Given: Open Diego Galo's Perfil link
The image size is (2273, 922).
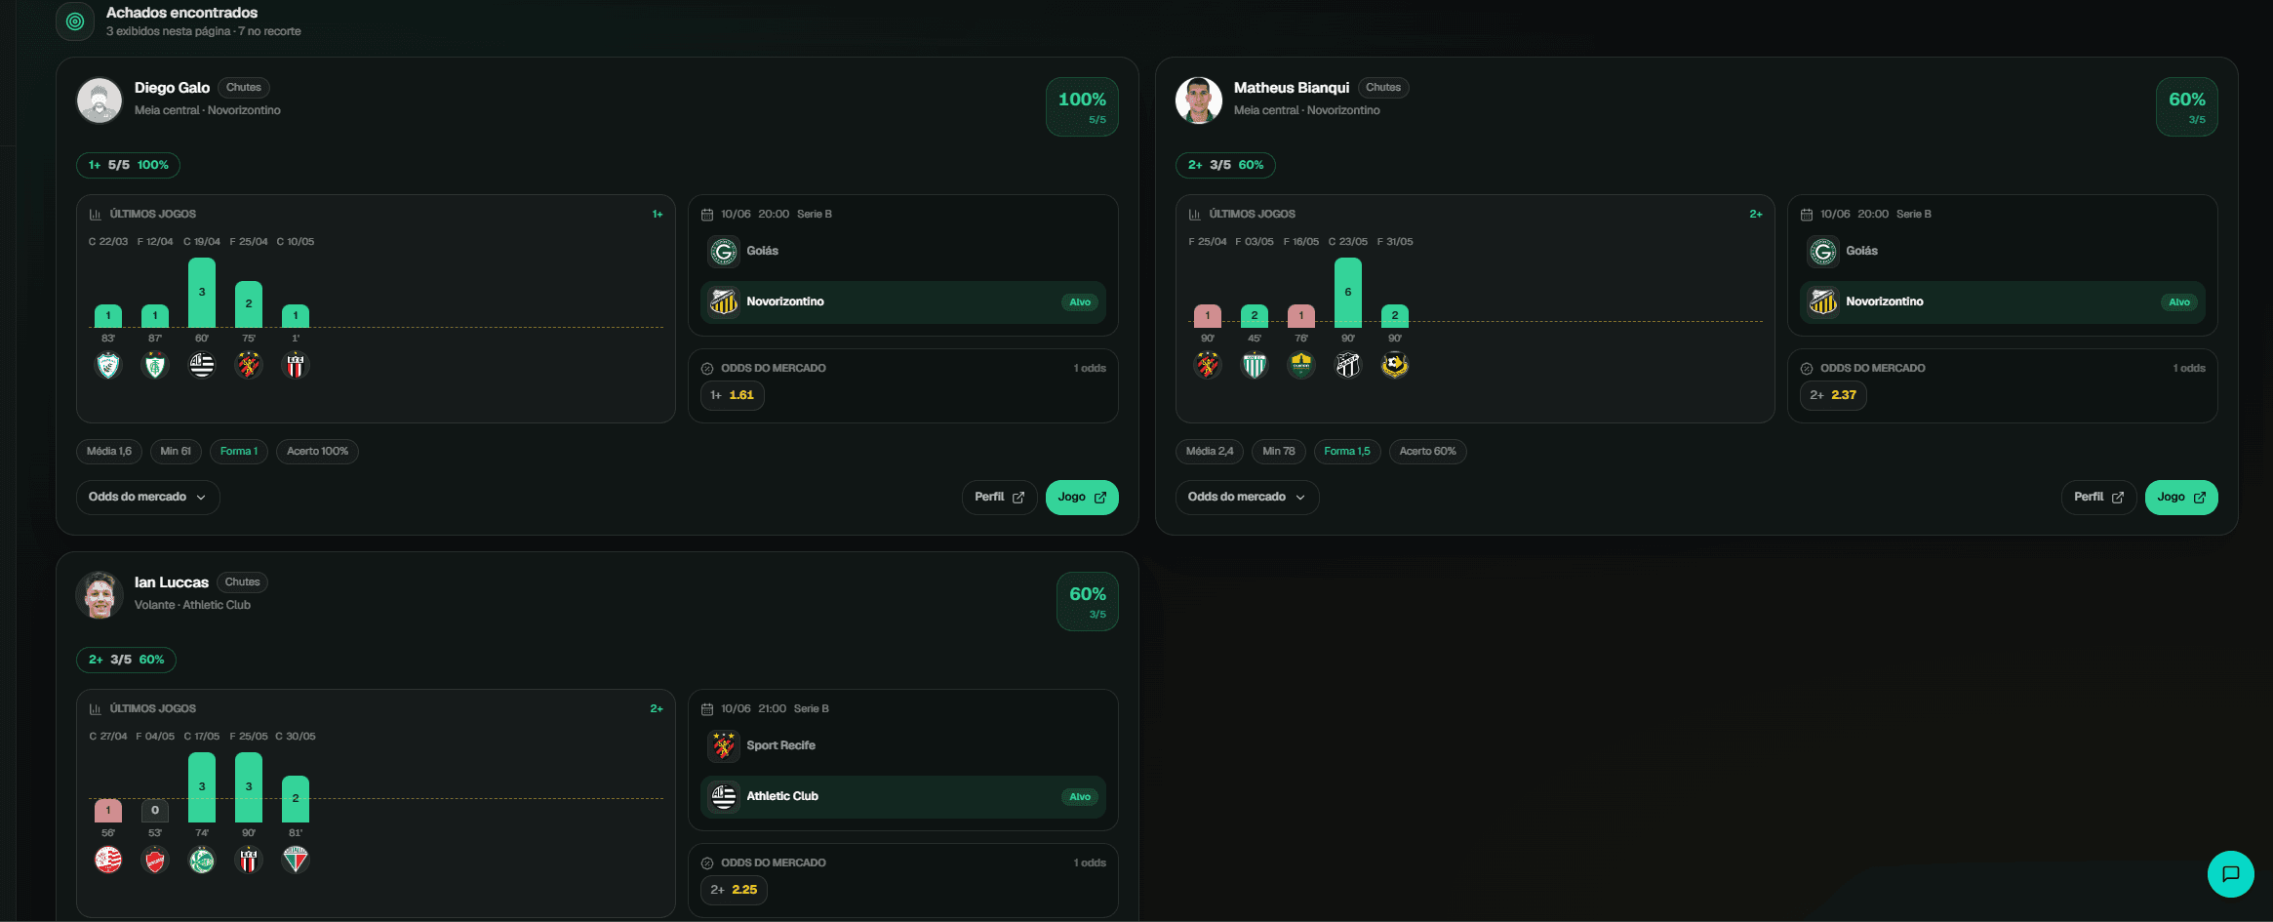Looking at the screenshot, I should [x=999, y=498].
